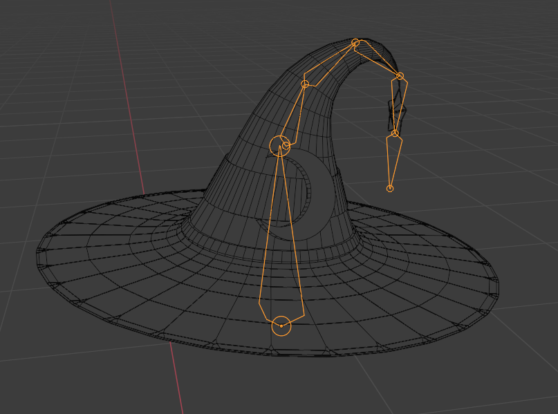558x414 pixels.
Task: Click the joint at the hat's highest point
Action: click(355, 43)
